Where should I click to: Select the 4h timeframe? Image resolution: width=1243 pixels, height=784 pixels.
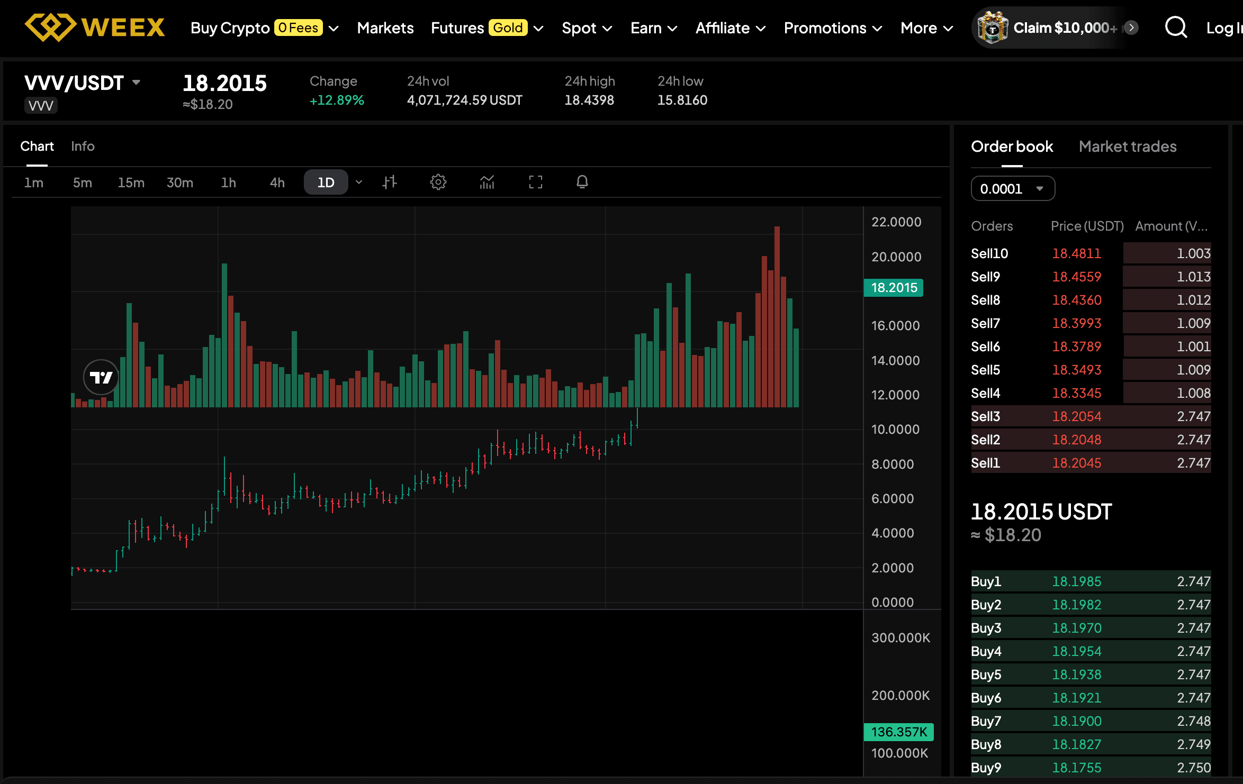(277, 183)
